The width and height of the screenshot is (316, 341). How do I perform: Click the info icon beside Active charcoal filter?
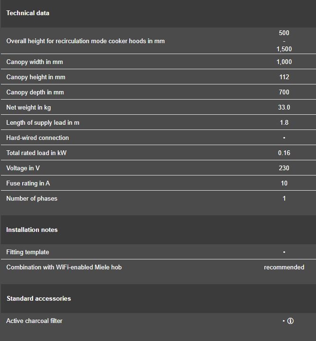[290, 321]
